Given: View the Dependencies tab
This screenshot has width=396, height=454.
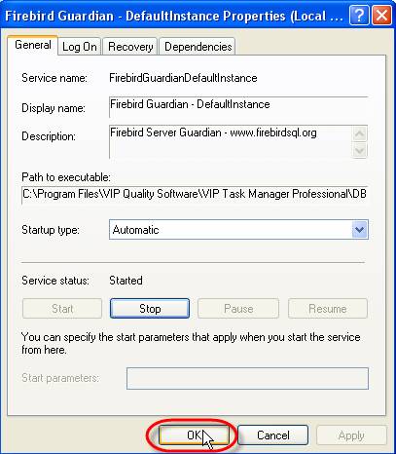Looking at the screenshot, I should coord(198,47).
